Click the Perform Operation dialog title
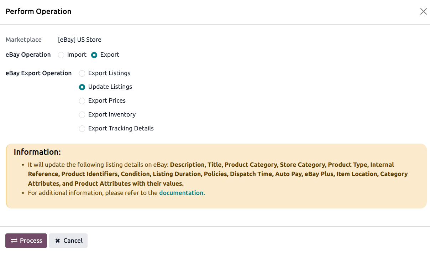This screenshot has width=430, height=253. pos(38,11)
